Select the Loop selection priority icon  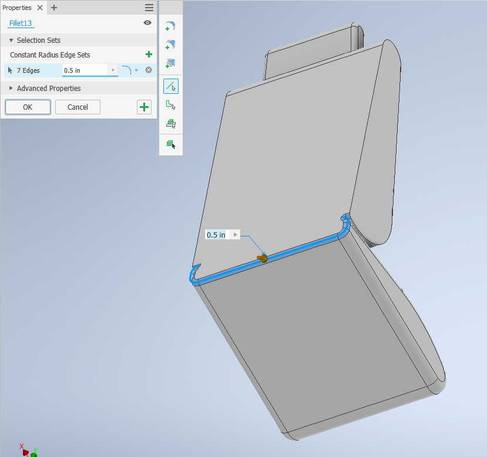(171, 105)
